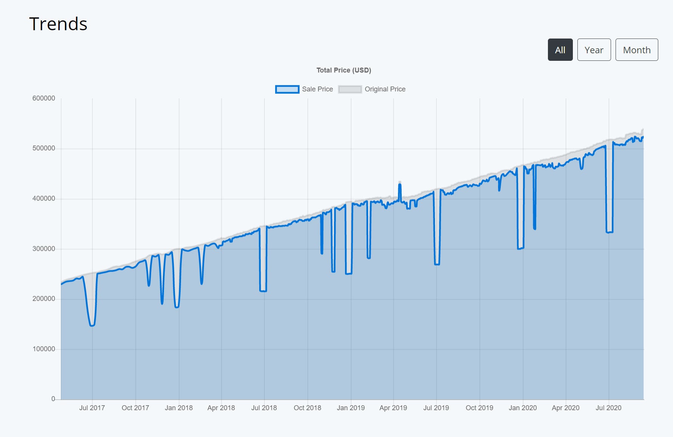
Task: Select the All time range button
Action: (560, 49)
